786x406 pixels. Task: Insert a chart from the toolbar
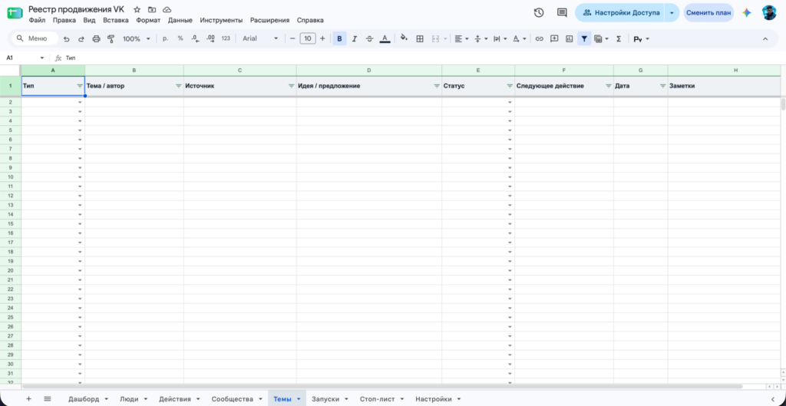pos(569,38)
